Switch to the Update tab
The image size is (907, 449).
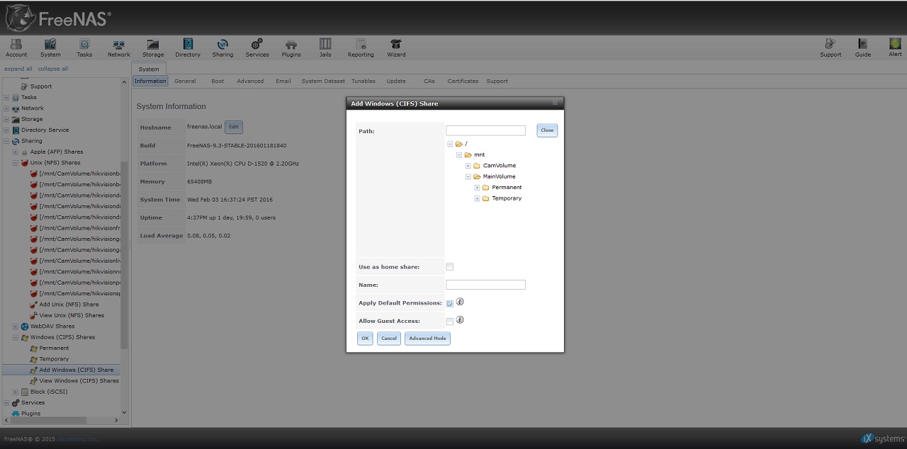point(396,81)
